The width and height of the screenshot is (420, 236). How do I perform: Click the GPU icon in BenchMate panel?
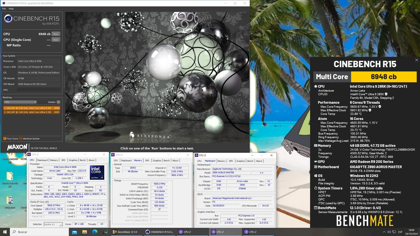coord(316,162)
